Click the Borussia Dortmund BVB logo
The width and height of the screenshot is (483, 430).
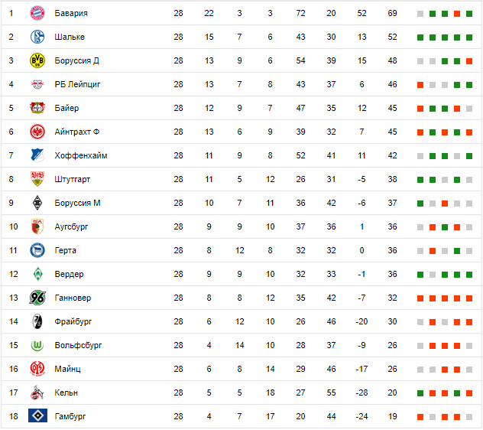coord(37,60)
